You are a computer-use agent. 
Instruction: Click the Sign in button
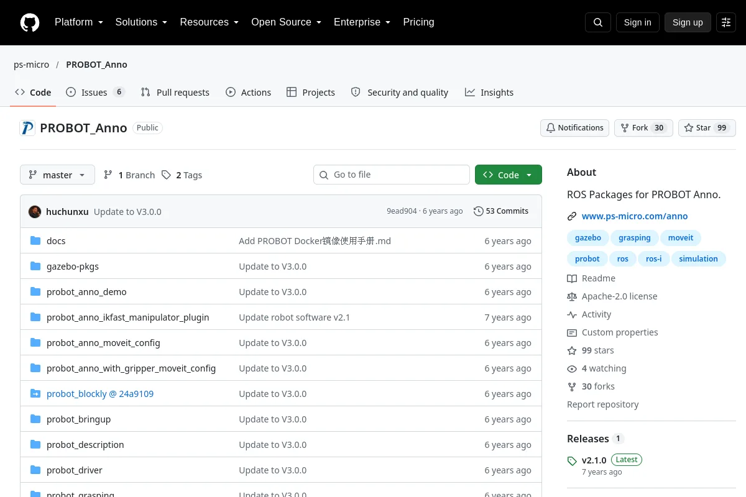click(x=637, y=22)
